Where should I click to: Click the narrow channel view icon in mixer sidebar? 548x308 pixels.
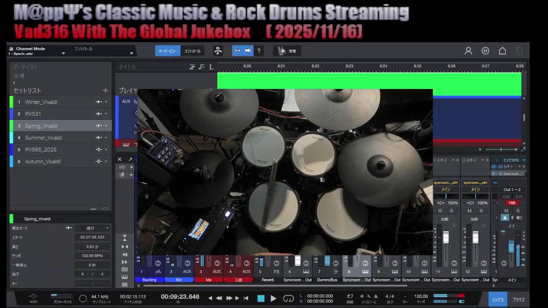click(125, 246)
